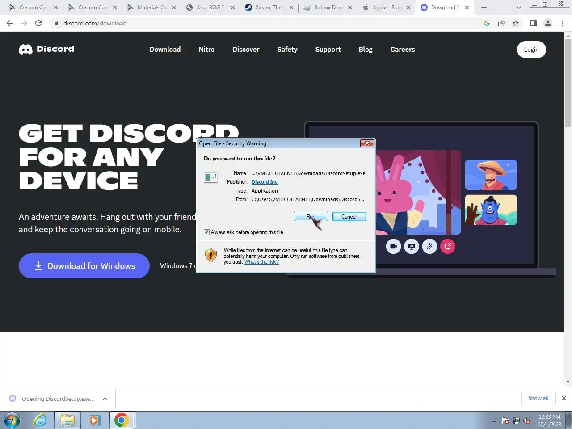Screen dimensions: 572x429
Task: Click the network icon in system tray
Action: 516,421
